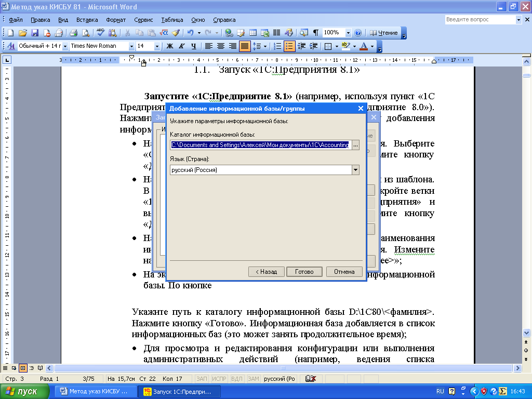Switch to Чтение reading mode
532x399 pixels.
click(x=384, y=33)
